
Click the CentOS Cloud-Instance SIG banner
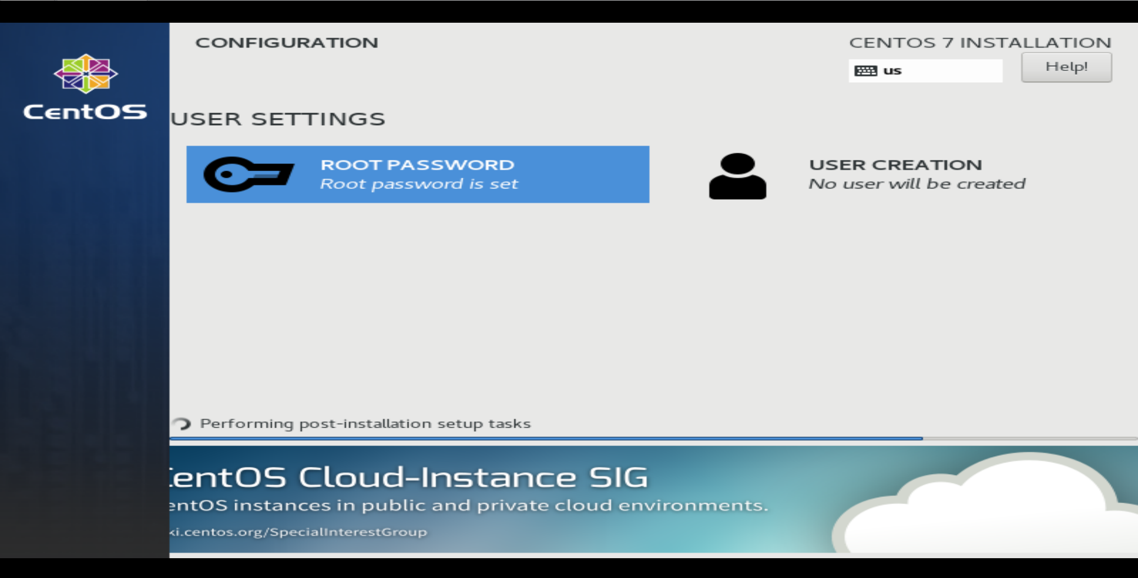click(653, 499)
